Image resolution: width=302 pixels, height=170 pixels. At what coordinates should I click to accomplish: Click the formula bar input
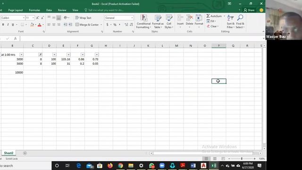141,39
